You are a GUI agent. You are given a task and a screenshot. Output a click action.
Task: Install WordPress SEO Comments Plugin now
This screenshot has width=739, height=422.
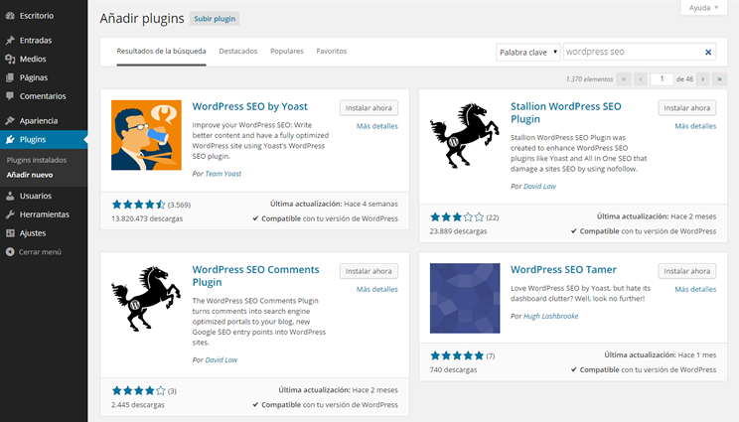369,271
